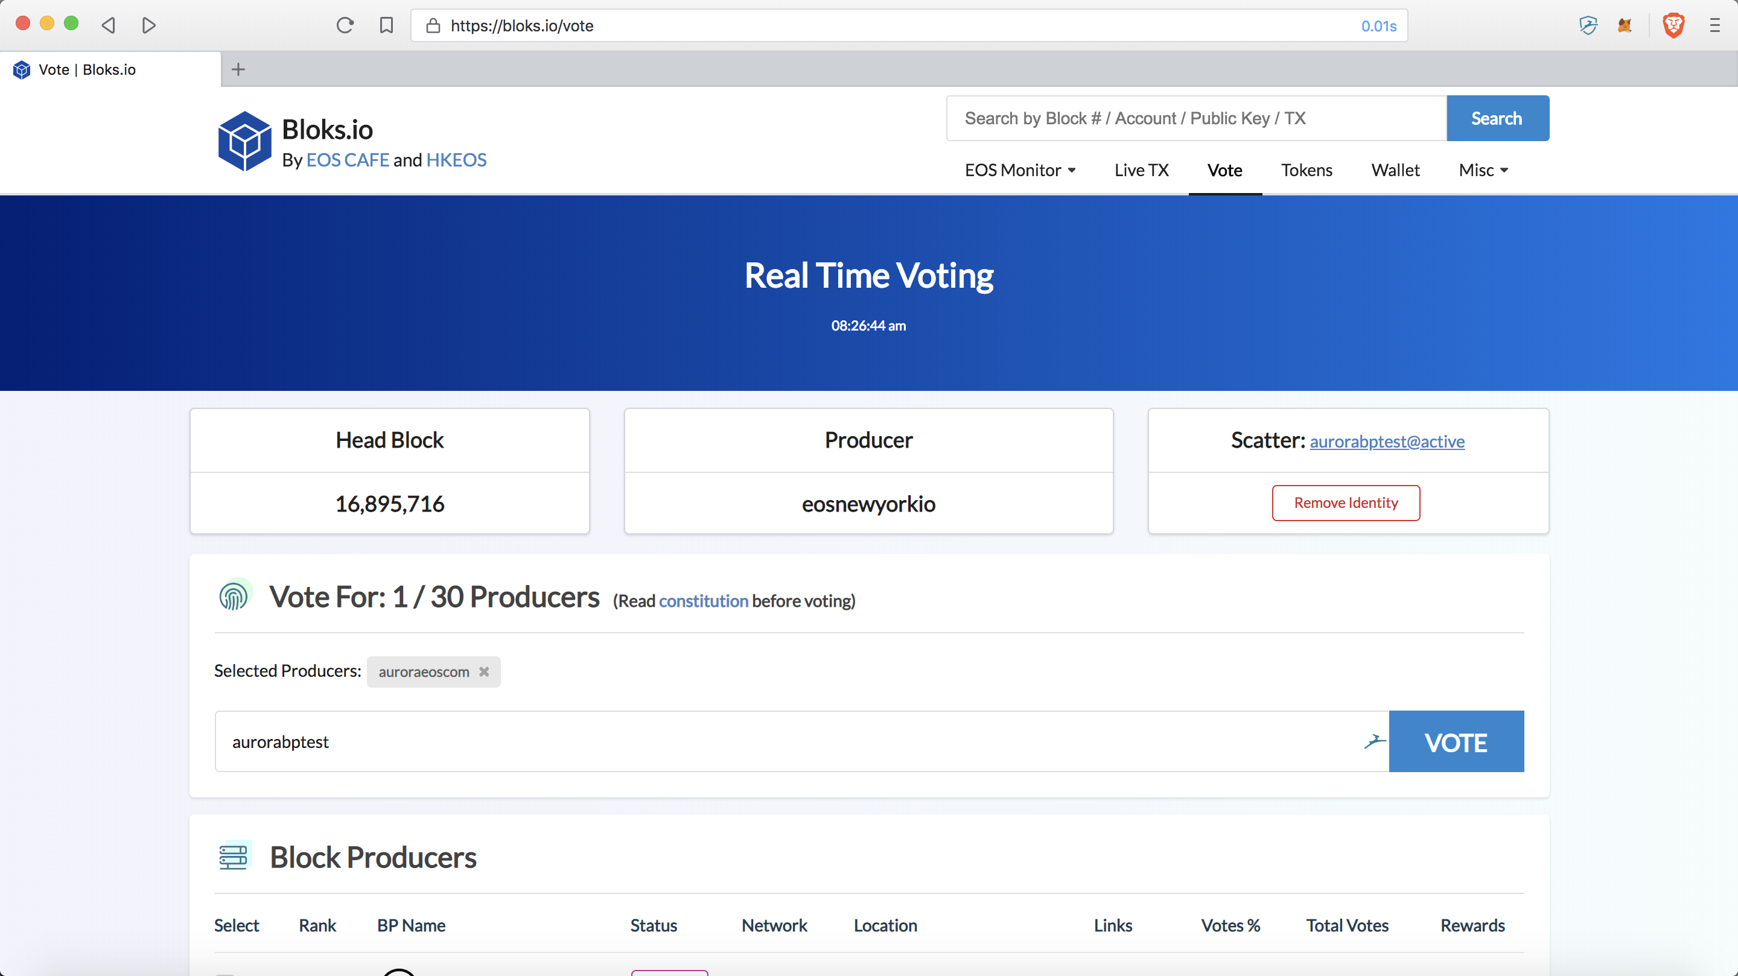Viewport: 1738px width, 976px height.
Task: Open the MetaMask fox extension icon
Action: [1625, 25]
